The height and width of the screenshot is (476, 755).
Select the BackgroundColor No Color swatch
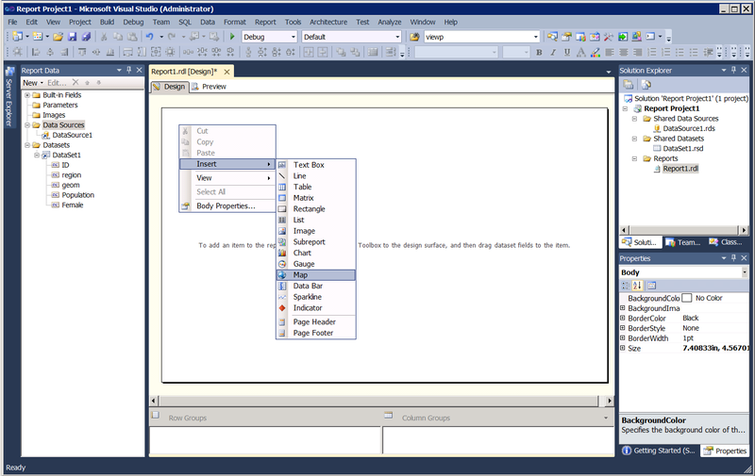click(687, 298)
